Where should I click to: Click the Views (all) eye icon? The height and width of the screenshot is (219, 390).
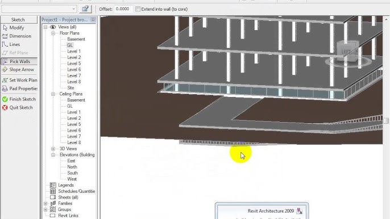[53, 27]
